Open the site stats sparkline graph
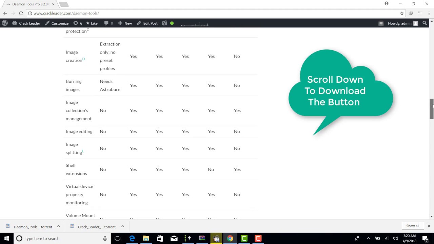Screen dimensions: 434x244 click(195, 23)
